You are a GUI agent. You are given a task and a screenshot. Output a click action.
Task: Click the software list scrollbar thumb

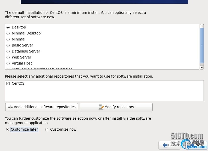point(202,45)
